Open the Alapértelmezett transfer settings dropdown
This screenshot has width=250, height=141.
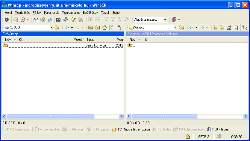tap(165, 20)
